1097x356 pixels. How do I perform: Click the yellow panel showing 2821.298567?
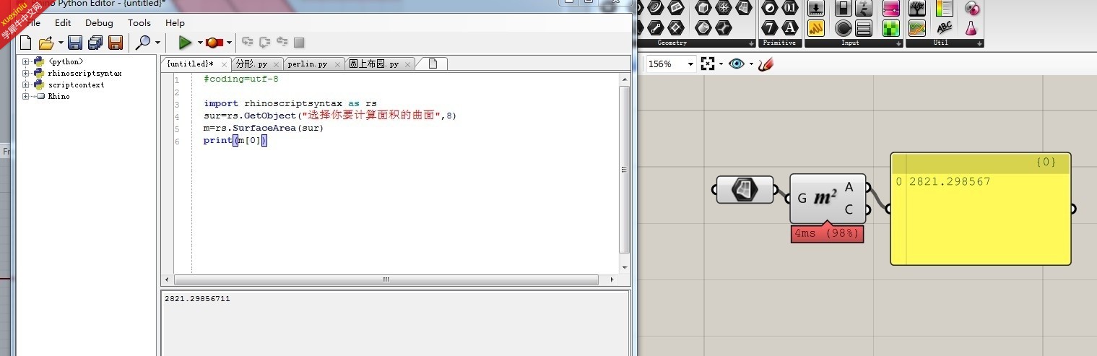pyautogui.click(x=980, y=209)
